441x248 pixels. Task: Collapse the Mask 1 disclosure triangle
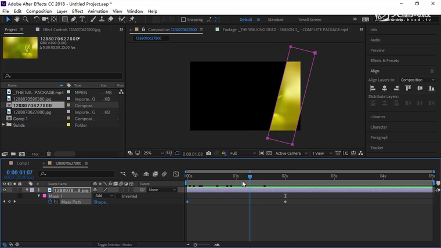coord(39,196)
